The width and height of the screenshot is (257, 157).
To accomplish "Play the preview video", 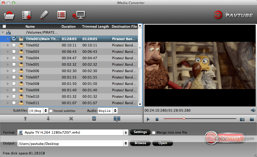I will tap(148, 119).
